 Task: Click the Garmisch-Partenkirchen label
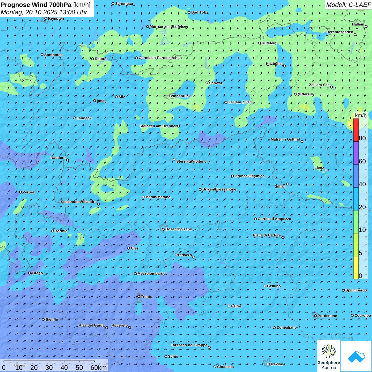coord(160,58)
